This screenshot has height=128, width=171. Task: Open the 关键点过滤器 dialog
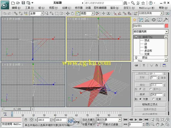pos(112,125)
